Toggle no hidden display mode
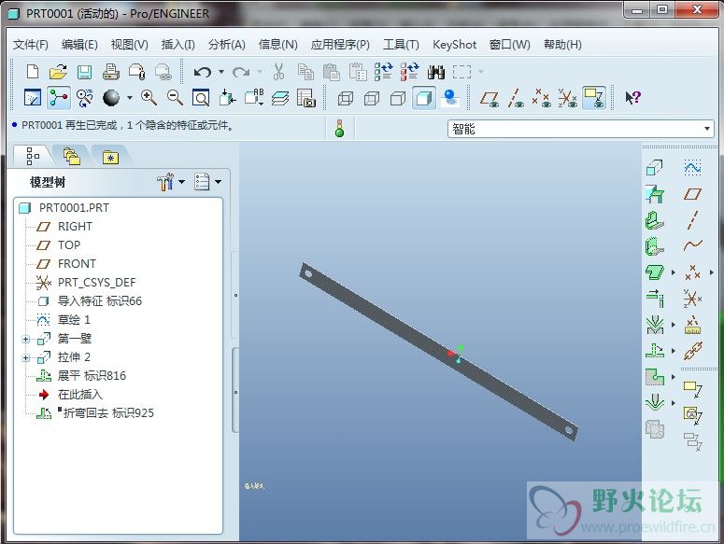The image size is (724, 544). [x=398, y=98]
